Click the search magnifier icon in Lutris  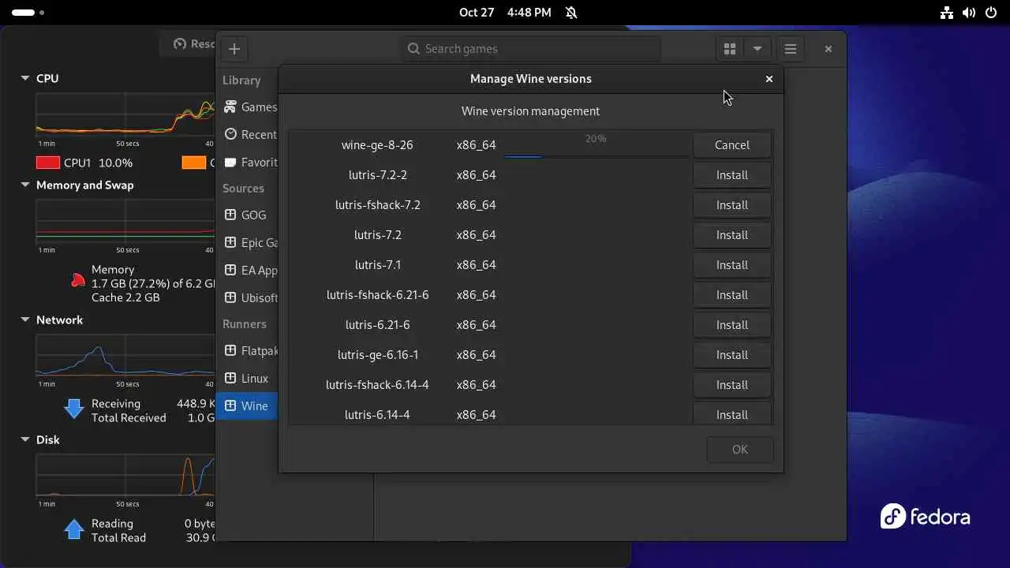pos(413,49)
